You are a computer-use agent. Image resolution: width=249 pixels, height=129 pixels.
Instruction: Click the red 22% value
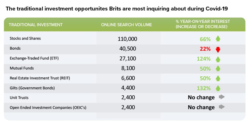point(205,49)
